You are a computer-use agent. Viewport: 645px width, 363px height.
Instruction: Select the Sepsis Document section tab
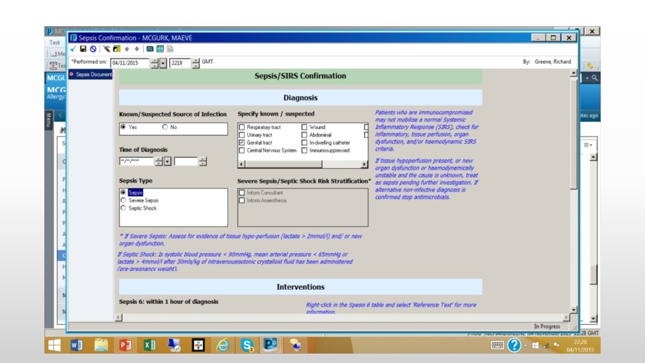[91, 75]
